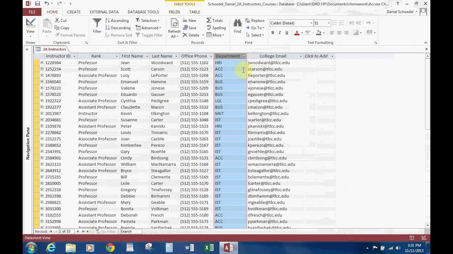The height and width of the screenshot is (254, 453).
Task: Click the vertical scrollbar of the datasheet
Action: (x=428, y=140)
